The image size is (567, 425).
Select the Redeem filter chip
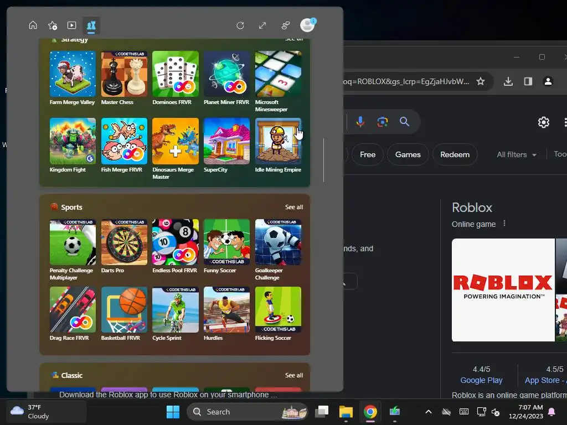click(x=455, y=154)
